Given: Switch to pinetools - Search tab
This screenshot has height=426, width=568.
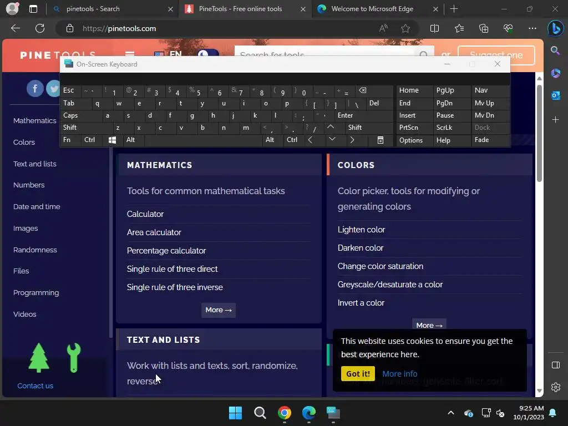Looking at the screenshot, I should [x=112, y=9].
